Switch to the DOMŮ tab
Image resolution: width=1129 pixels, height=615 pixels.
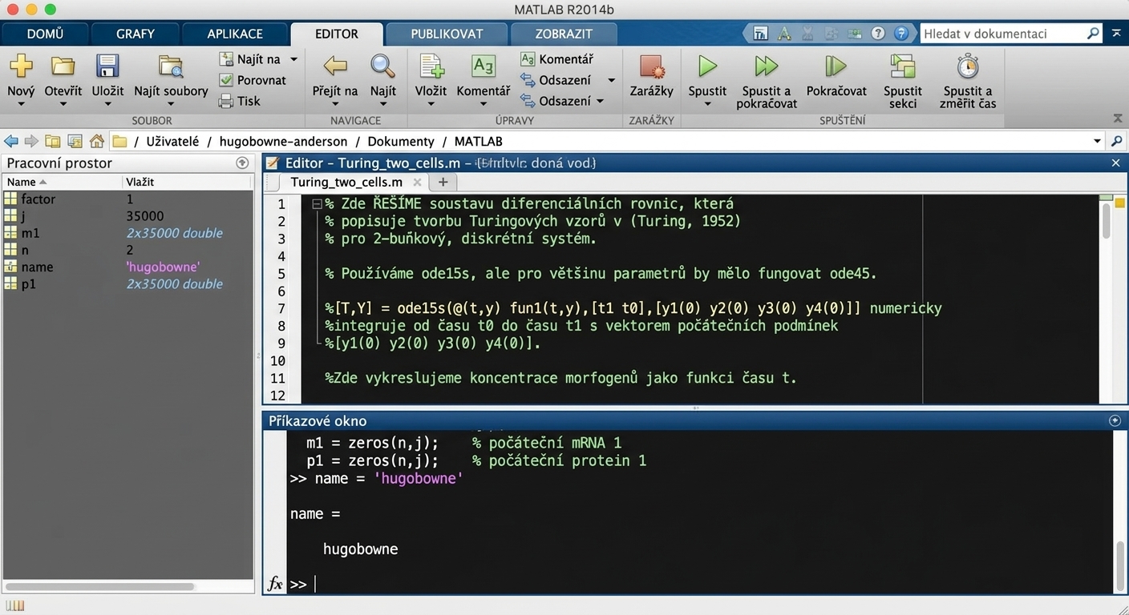coord(45,34)
